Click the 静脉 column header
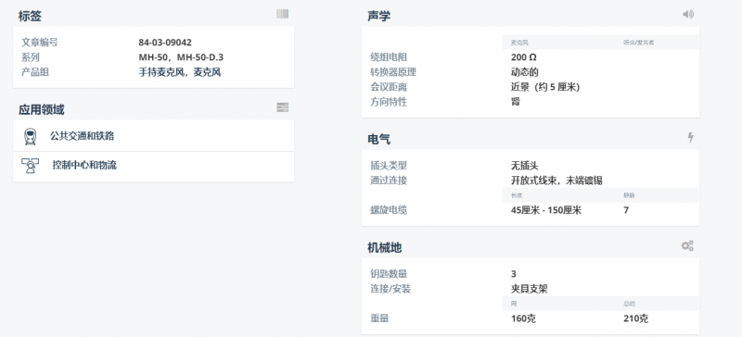 pos(629,195)
